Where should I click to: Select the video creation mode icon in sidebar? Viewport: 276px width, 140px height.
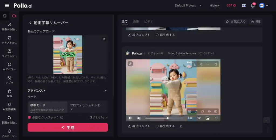(x=14, y=16)
